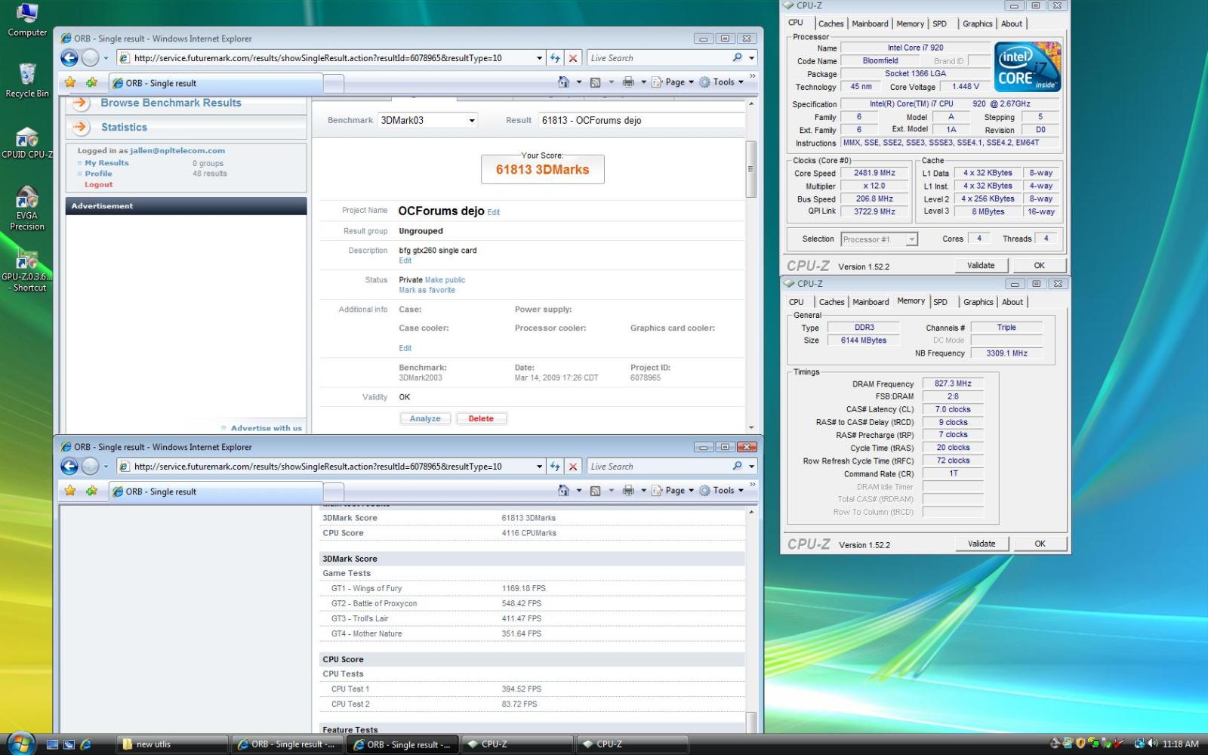Open Page menu in lower IE toolbar
The image size is (1208, 755).
[673, 491]
